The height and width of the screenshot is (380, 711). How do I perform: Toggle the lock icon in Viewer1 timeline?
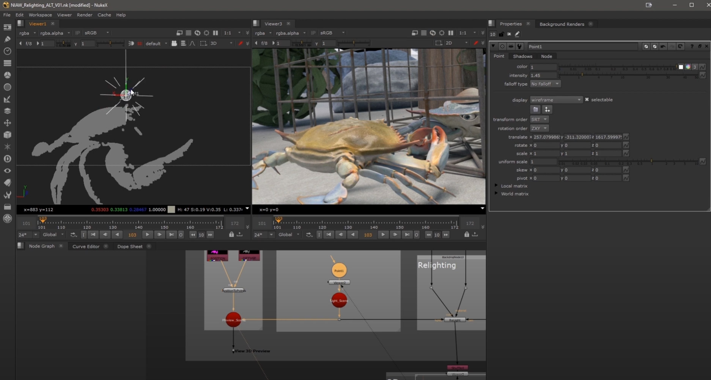[x=231, y=235]
